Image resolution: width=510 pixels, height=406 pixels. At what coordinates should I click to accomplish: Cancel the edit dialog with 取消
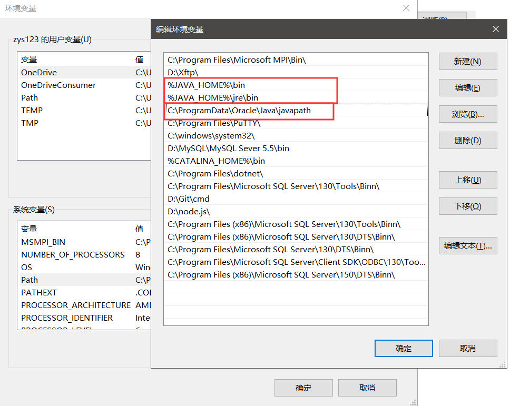tap(468, 349)
